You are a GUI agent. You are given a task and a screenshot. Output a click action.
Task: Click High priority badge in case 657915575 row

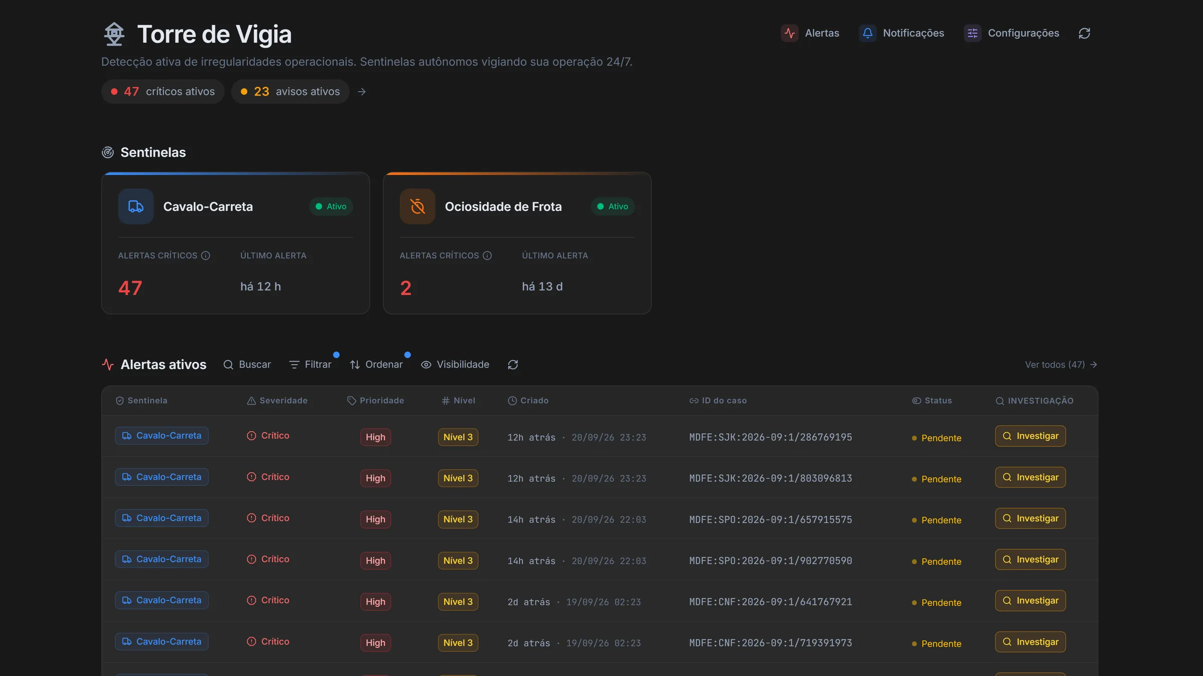(x=375, y=519)
